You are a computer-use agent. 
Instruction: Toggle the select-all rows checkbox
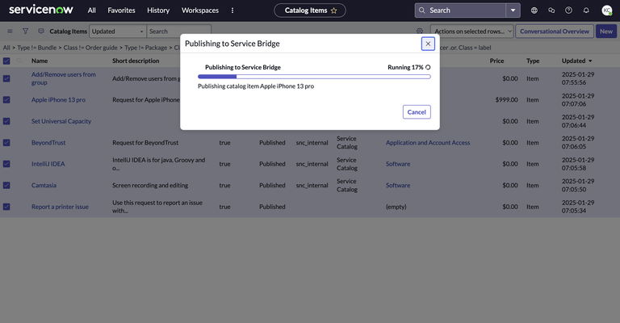(x=6, y=61)
